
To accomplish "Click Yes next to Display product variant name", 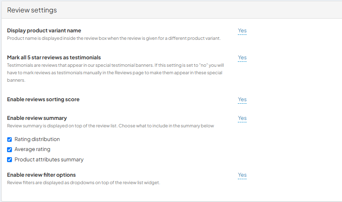I will click(x=242, y=31).
